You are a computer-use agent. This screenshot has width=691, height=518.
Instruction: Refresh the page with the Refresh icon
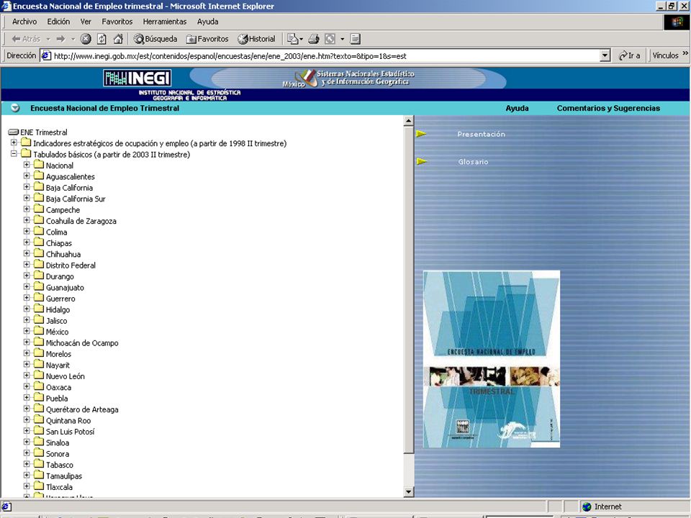101,39
